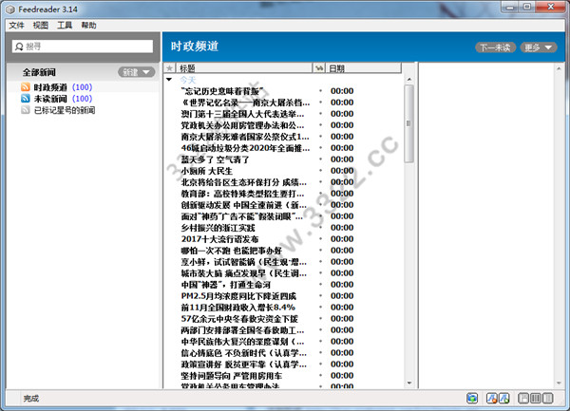
Task: Open article 澳门第十三届全国人大代表选举...
Action: tap(242, 114)
